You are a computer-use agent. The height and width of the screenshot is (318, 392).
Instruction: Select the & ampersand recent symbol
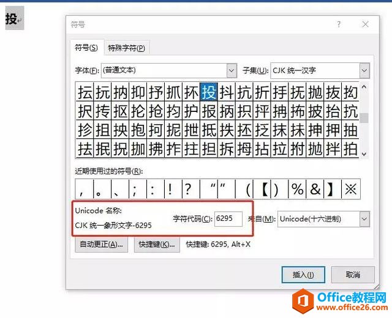click(x=315, y=189)
